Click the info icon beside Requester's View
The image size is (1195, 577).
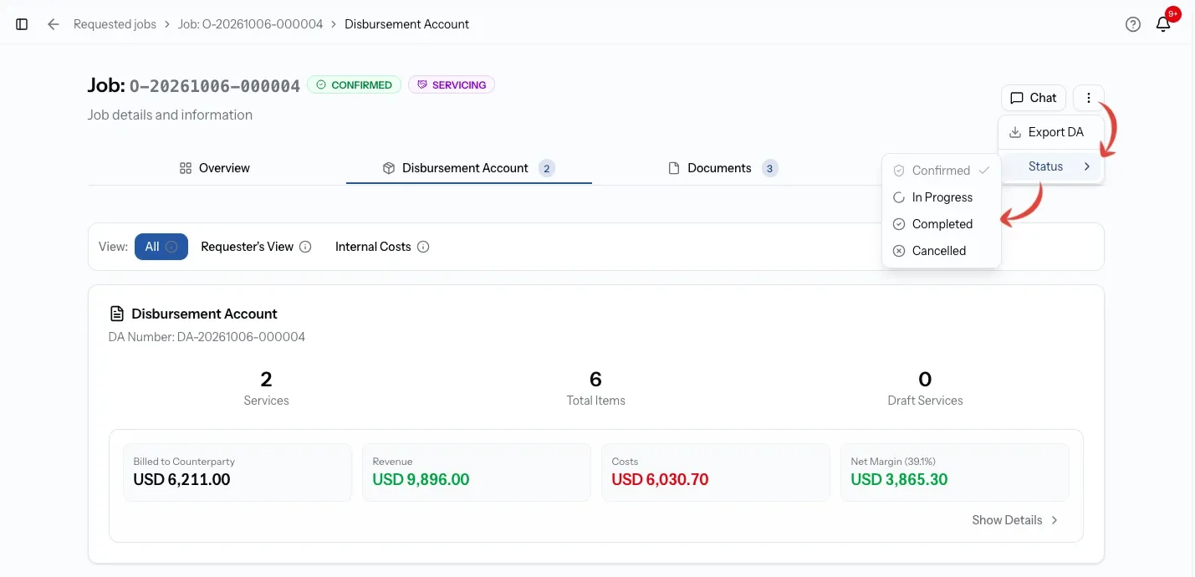(x=305, y=247)
